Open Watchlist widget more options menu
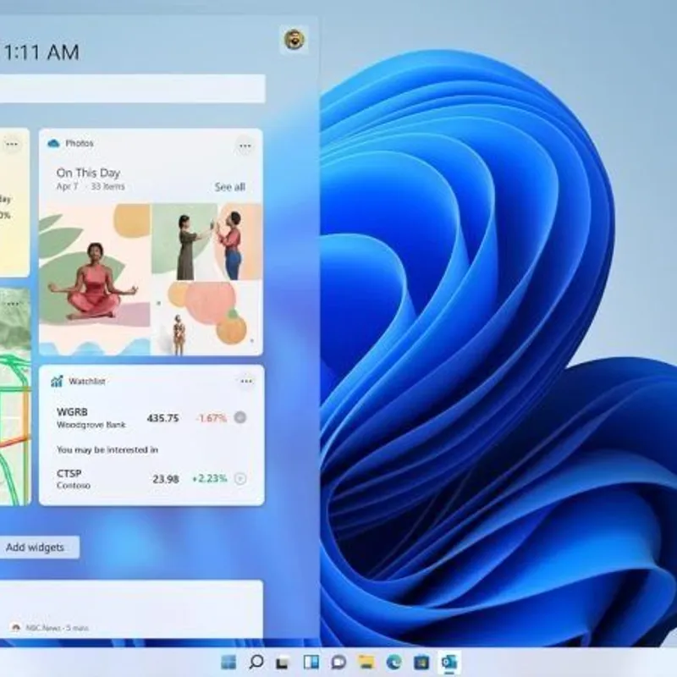The width and height of the screenshot is (677, 677). click(x=246, y=382)
